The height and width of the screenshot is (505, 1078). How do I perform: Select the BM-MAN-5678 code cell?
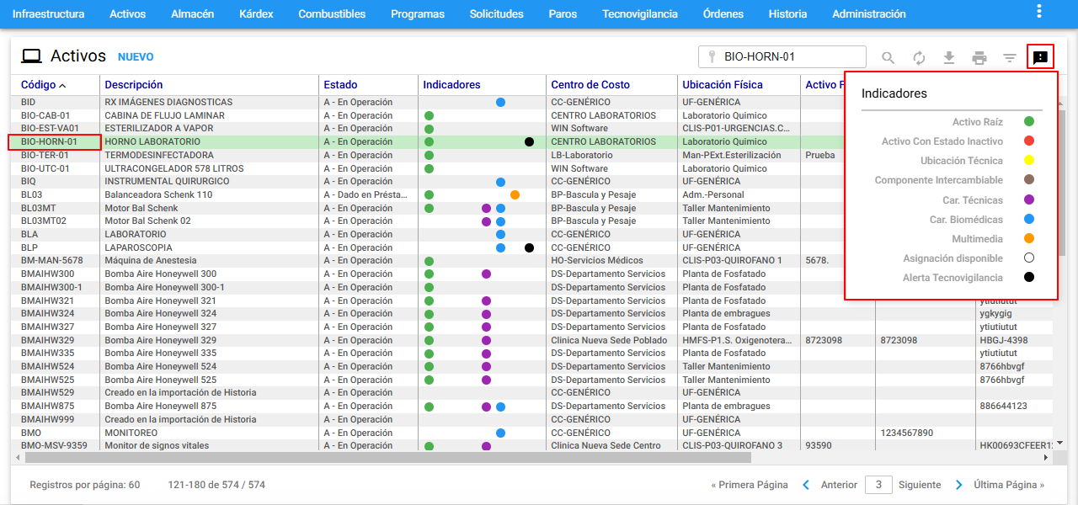(52, 261)
